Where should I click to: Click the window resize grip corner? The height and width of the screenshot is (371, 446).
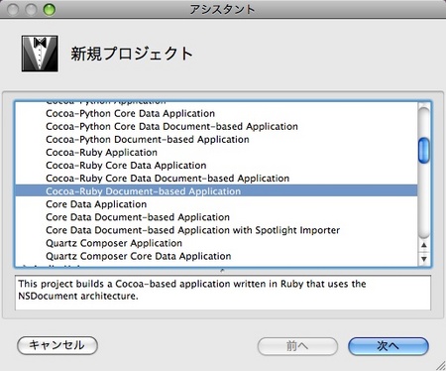coord(441,365)
